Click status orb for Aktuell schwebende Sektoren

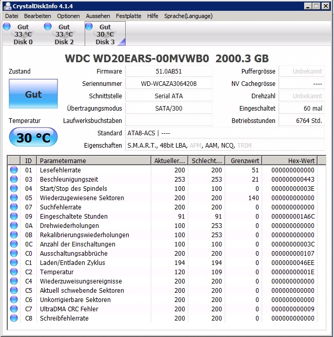[x=14, y=290]
